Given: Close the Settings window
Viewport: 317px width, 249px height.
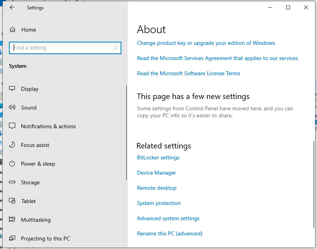Looking at the screenshot, I should 306,8.
